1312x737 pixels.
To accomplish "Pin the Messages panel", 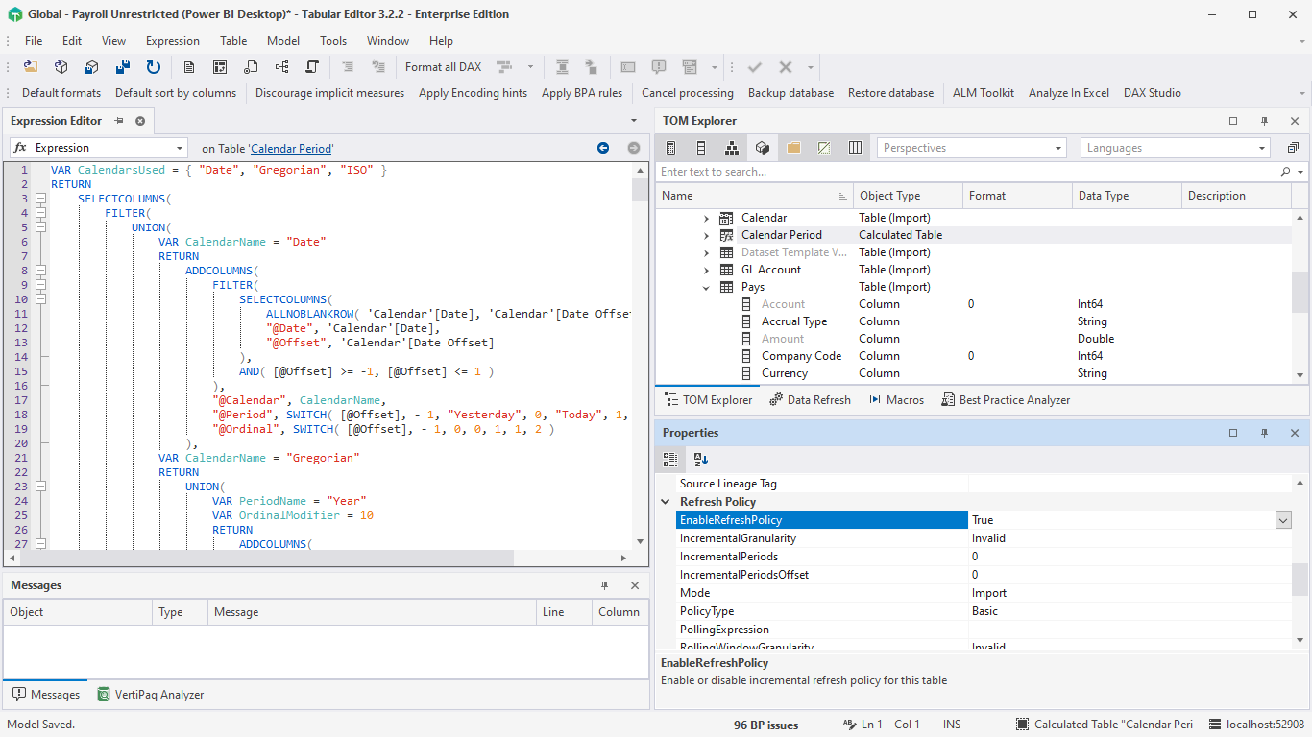I will pos(604,585).
